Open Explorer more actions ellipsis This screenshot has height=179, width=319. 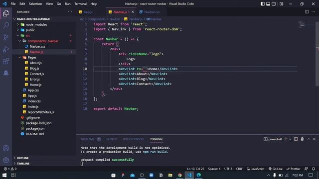70,12
